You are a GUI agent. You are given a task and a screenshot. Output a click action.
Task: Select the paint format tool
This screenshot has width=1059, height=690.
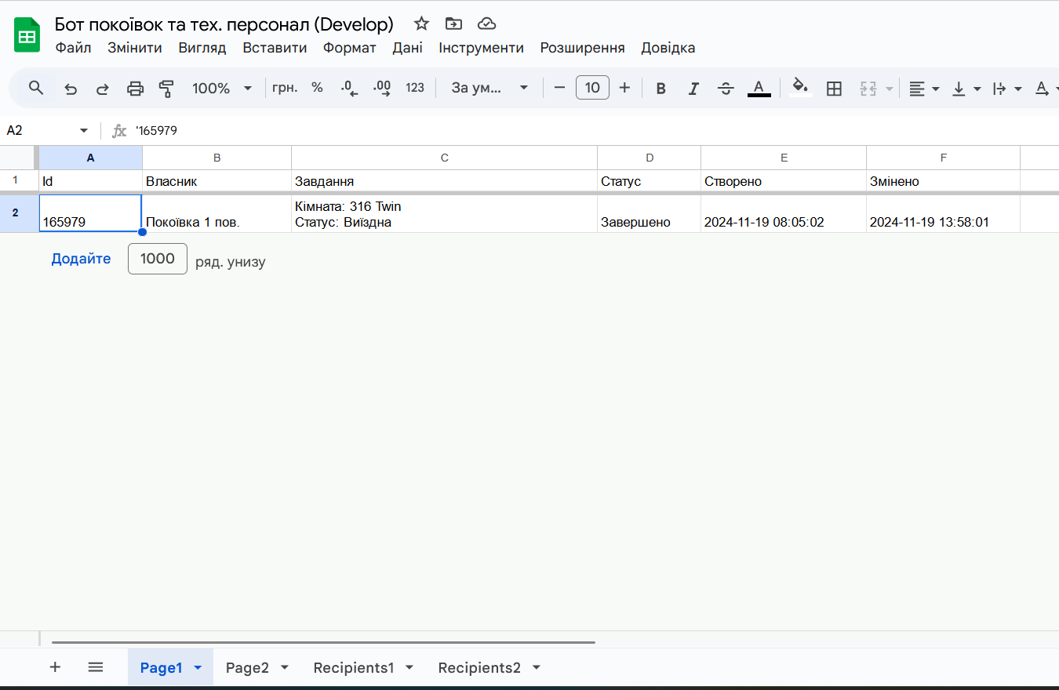(x=166, y=89)
